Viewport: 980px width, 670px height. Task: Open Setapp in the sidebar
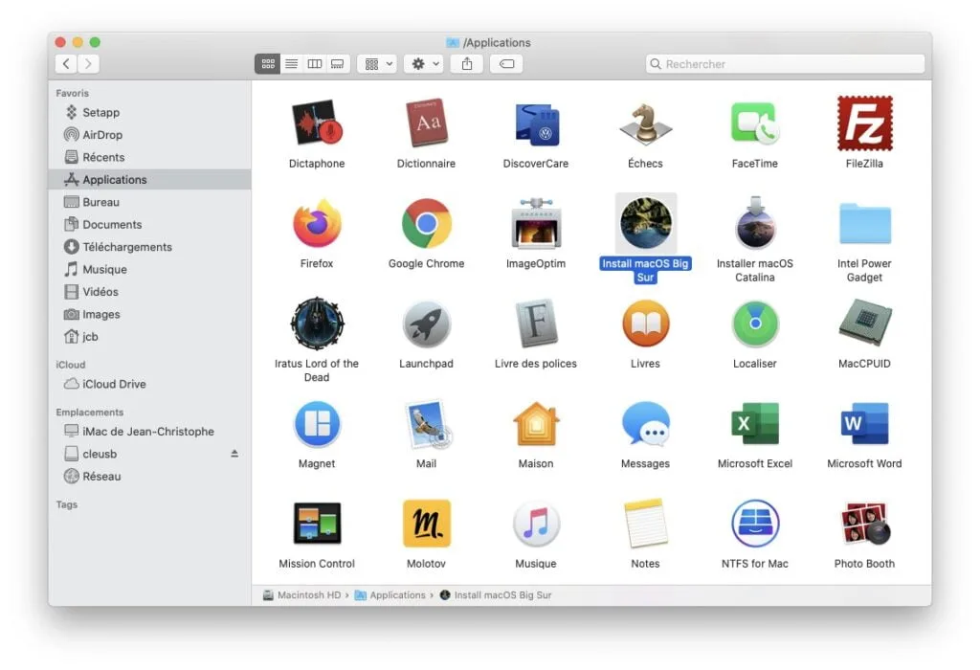(150, 113)
